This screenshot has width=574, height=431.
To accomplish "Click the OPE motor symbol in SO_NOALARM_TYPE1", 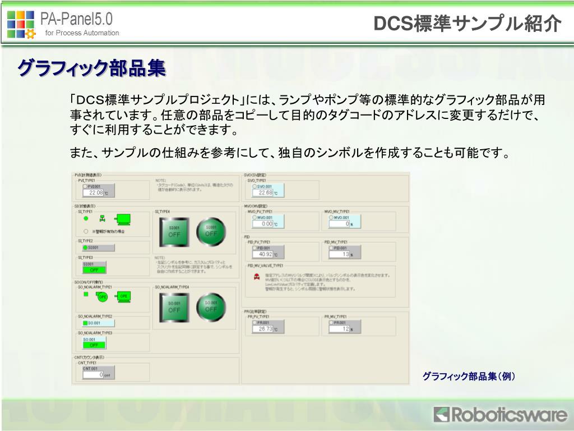I will 123,296.
